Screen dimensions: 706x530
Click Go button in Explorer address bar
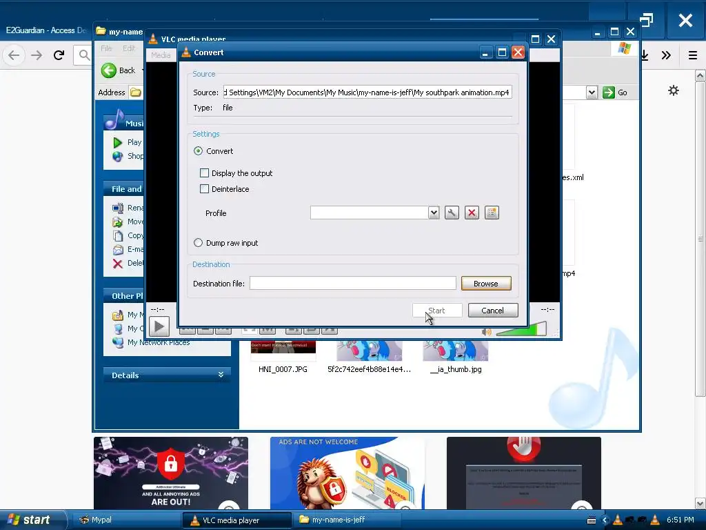(615, 92)
